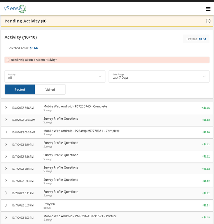Click the Pending Activity header bar
Viewport: 214px width, 224px height.
pos(105,21)
